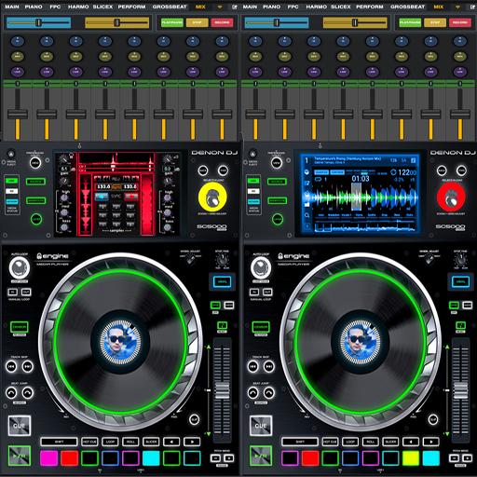Viewport: 477px width, 477px height.
Task: Click the HOT CUE mode button on left deck
Action: 89,442
